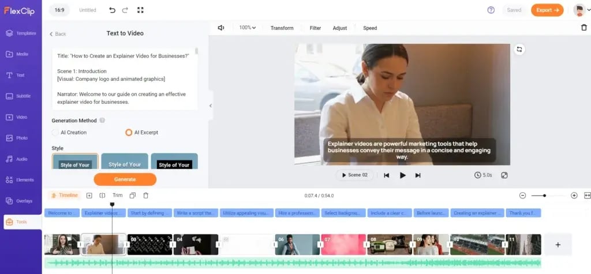Select the AI Excerpt radio option

click(x=129, y=133)
